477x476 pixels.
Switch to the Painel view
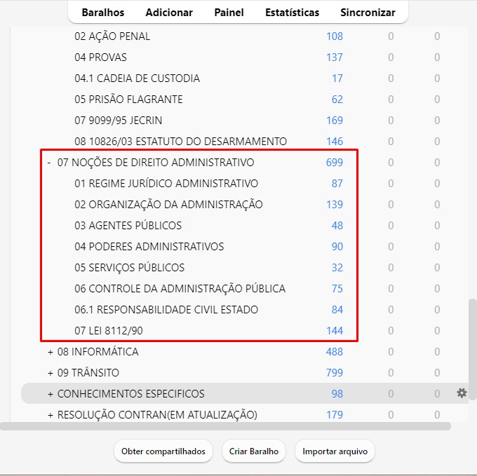(229, 13)
